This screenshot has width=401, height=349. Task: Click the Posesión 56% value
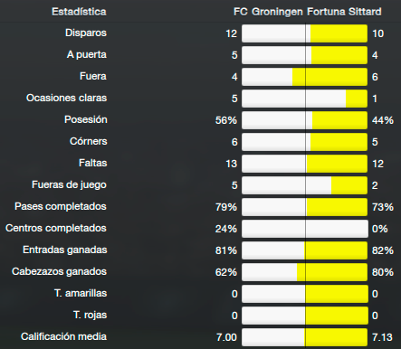pos(226,120)
